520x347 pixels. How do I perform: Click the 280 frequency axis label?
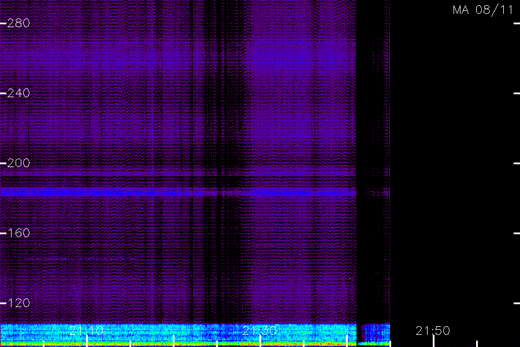tap(18, 23)
